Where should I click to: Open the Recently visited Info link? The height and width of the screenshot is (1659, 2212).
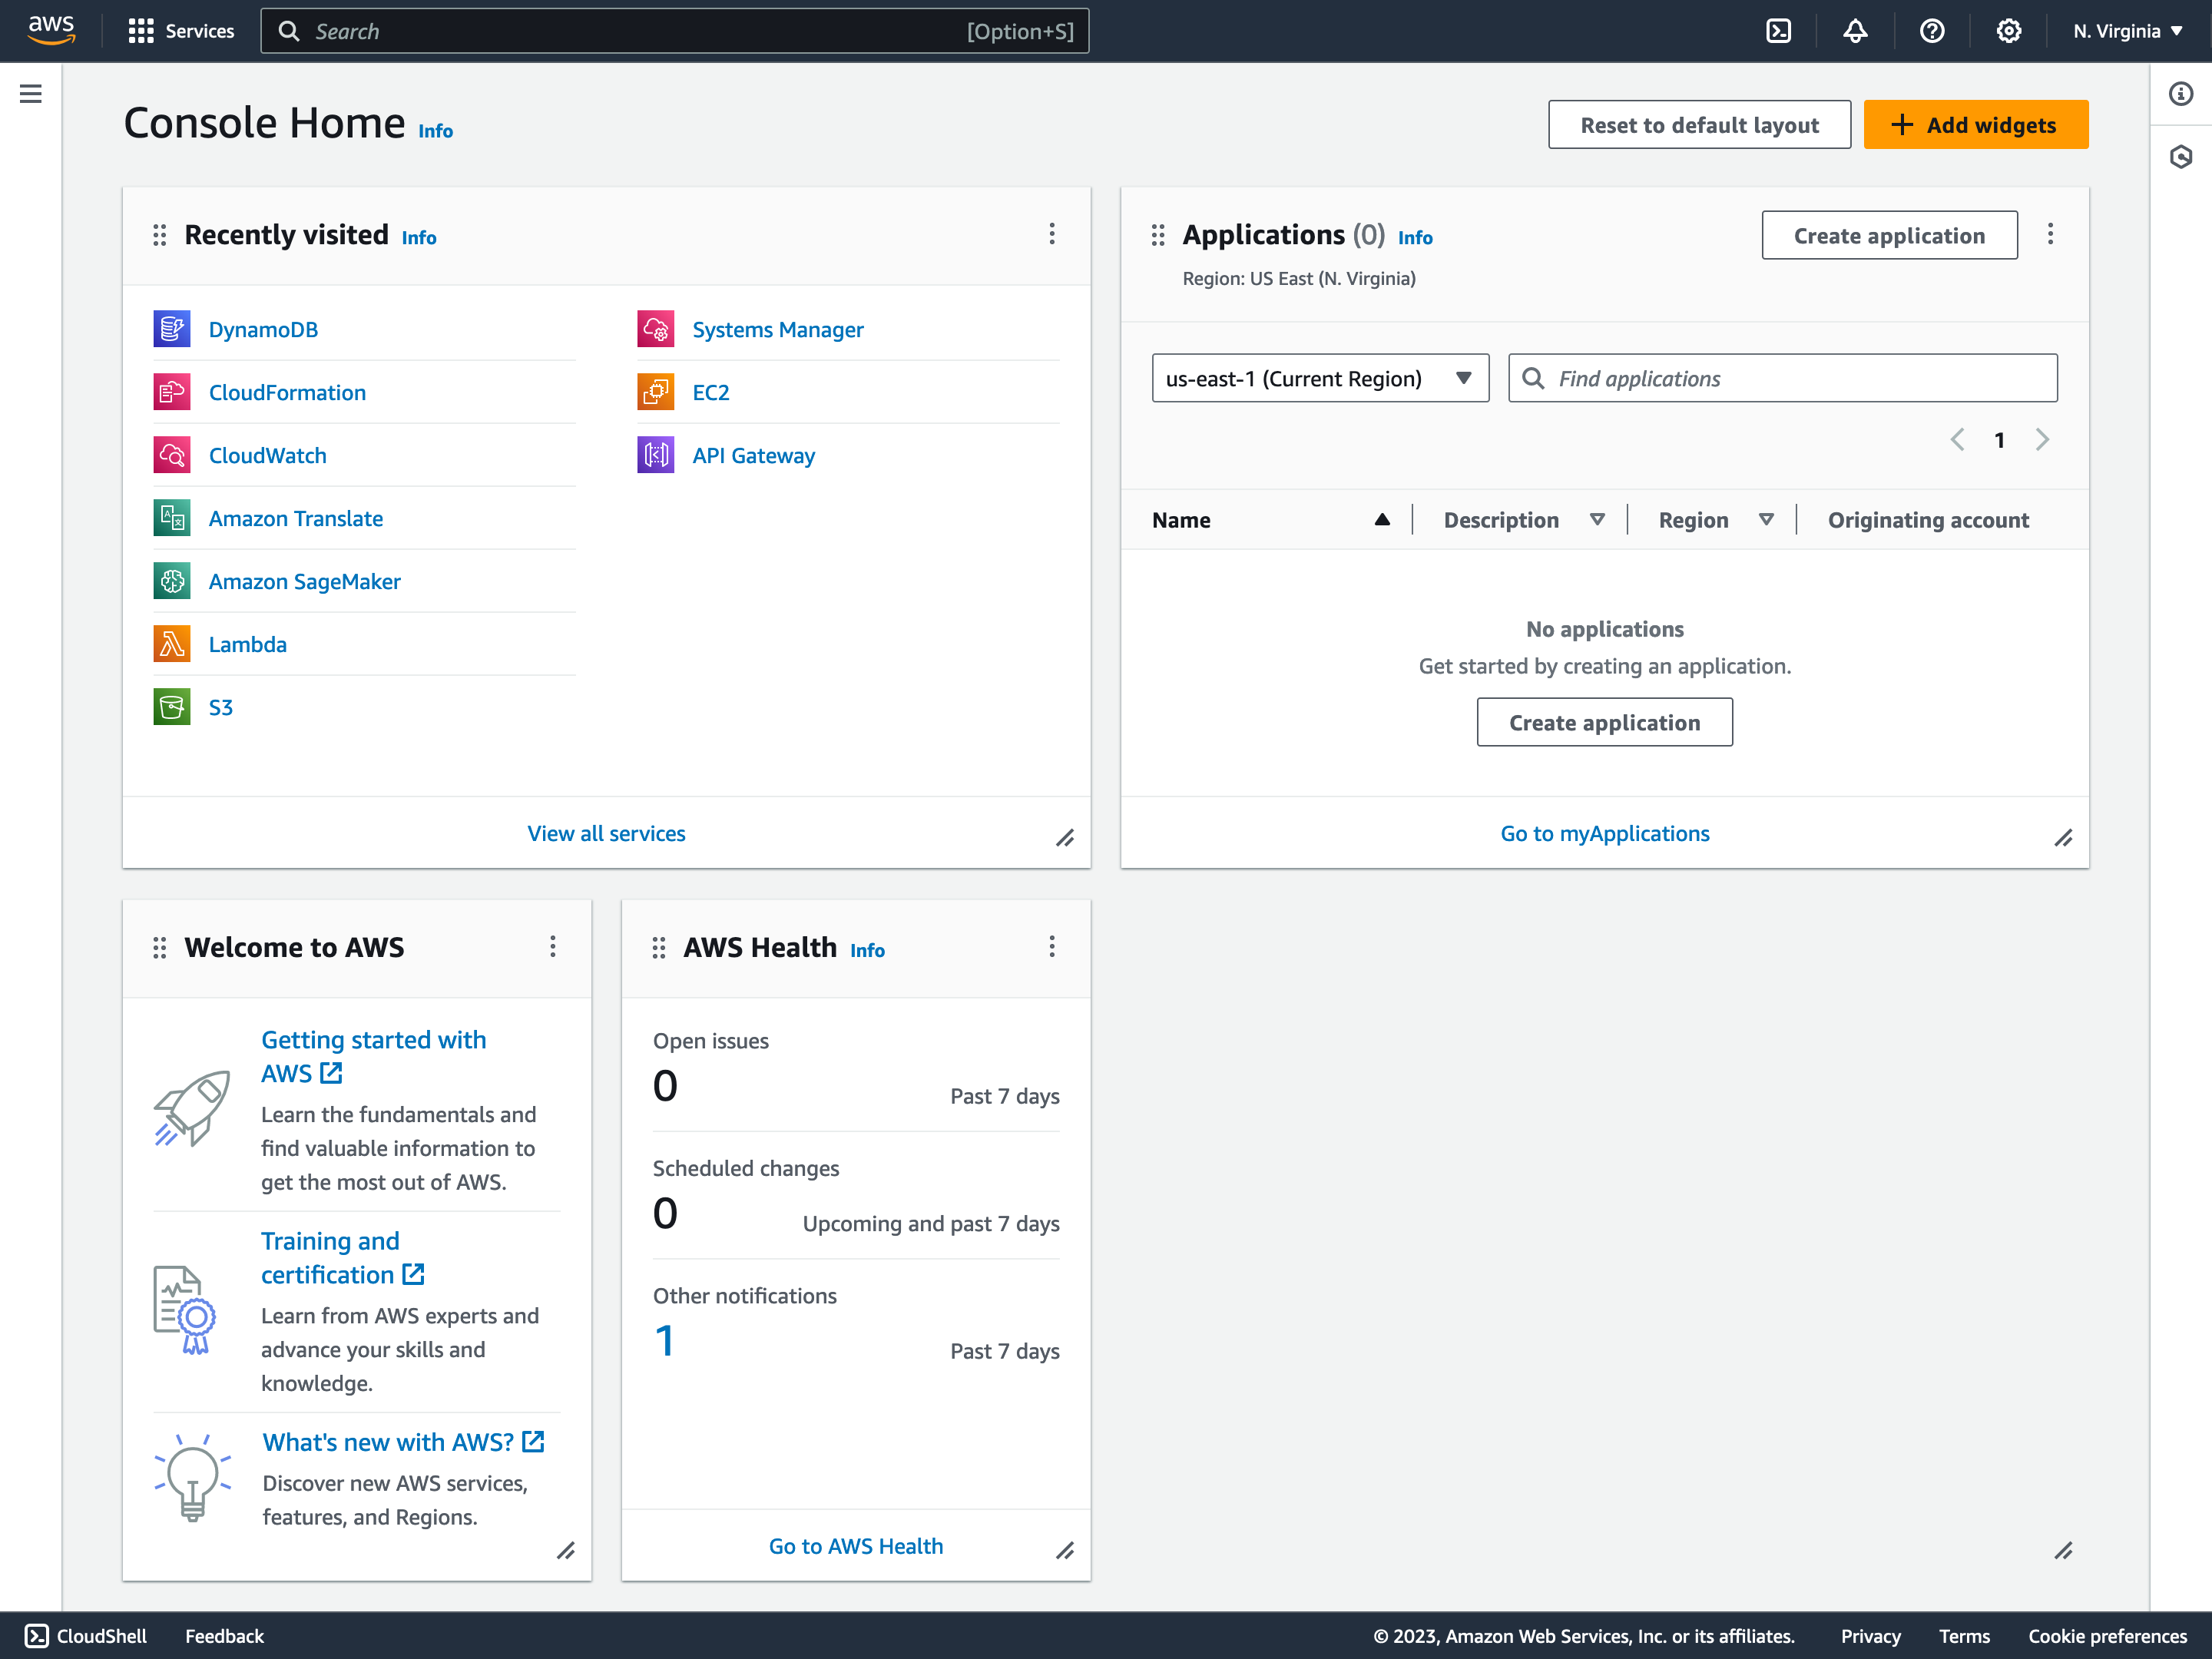[x=419, y=238]
